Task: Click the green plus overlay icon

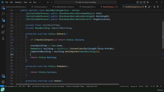Action: click(3, 90)
